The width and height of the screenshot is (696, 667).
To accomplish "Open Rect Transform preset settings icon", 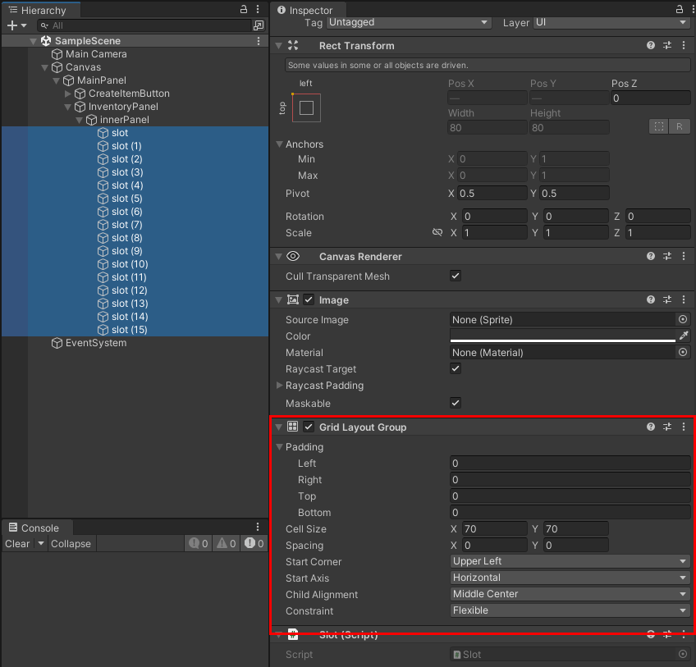I will point(667,45).
